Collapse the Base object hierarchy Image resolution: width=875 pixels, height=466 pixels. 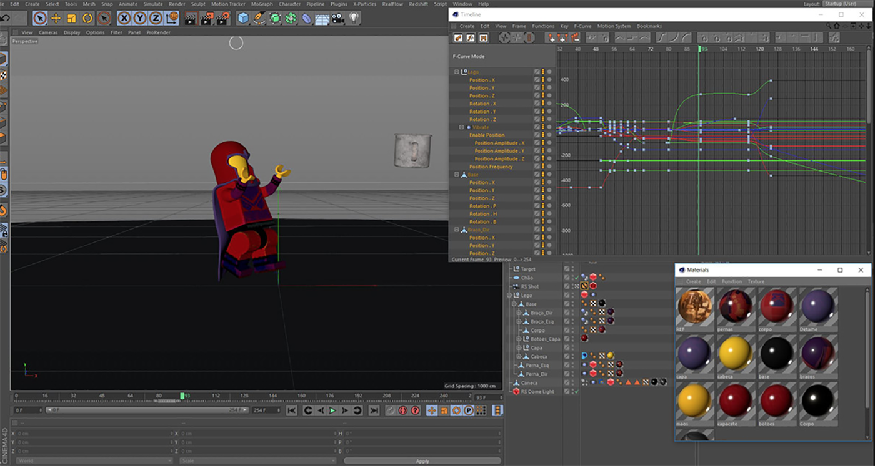pos(514,304)
